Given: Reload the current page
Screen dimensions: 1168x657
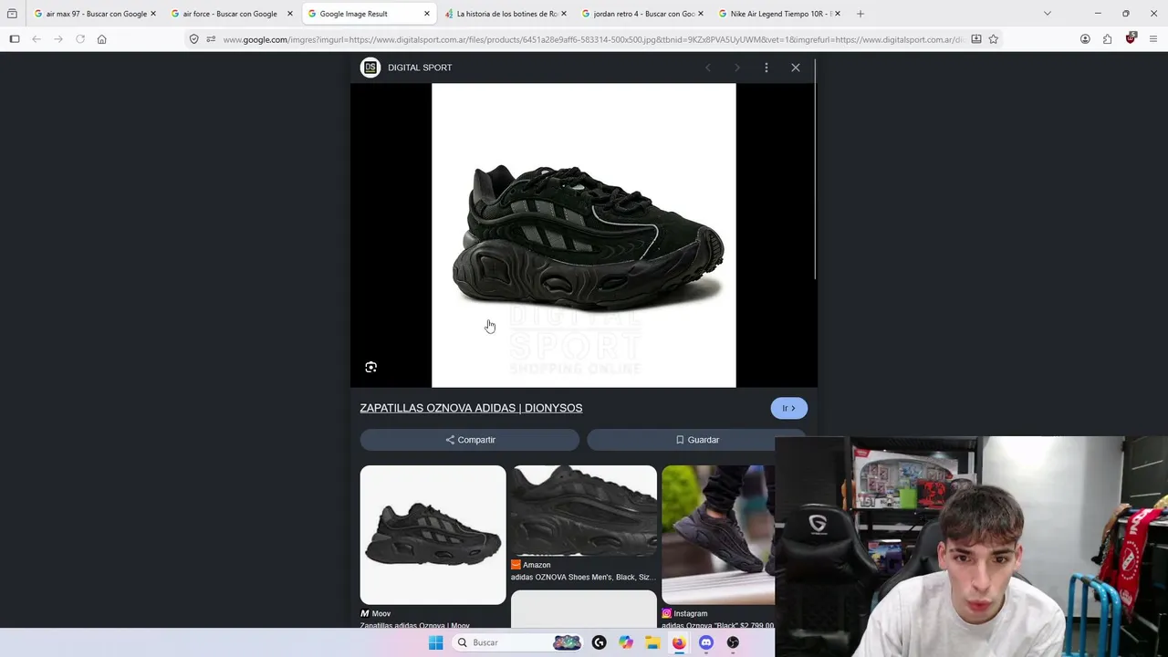Looking at the screenshot, I should [x=80, y=39].
